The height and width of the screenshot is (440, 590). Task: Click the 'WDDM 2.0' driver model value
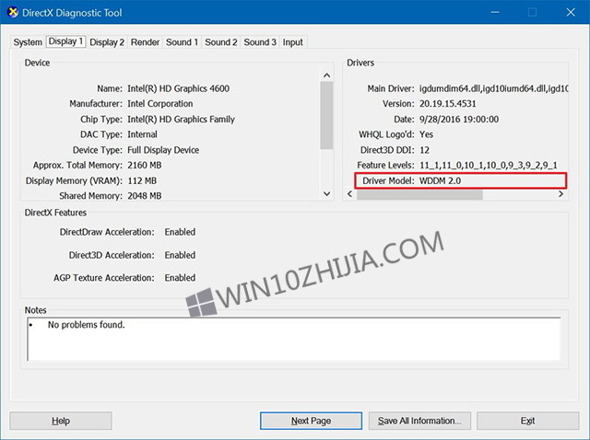[440, 180]
